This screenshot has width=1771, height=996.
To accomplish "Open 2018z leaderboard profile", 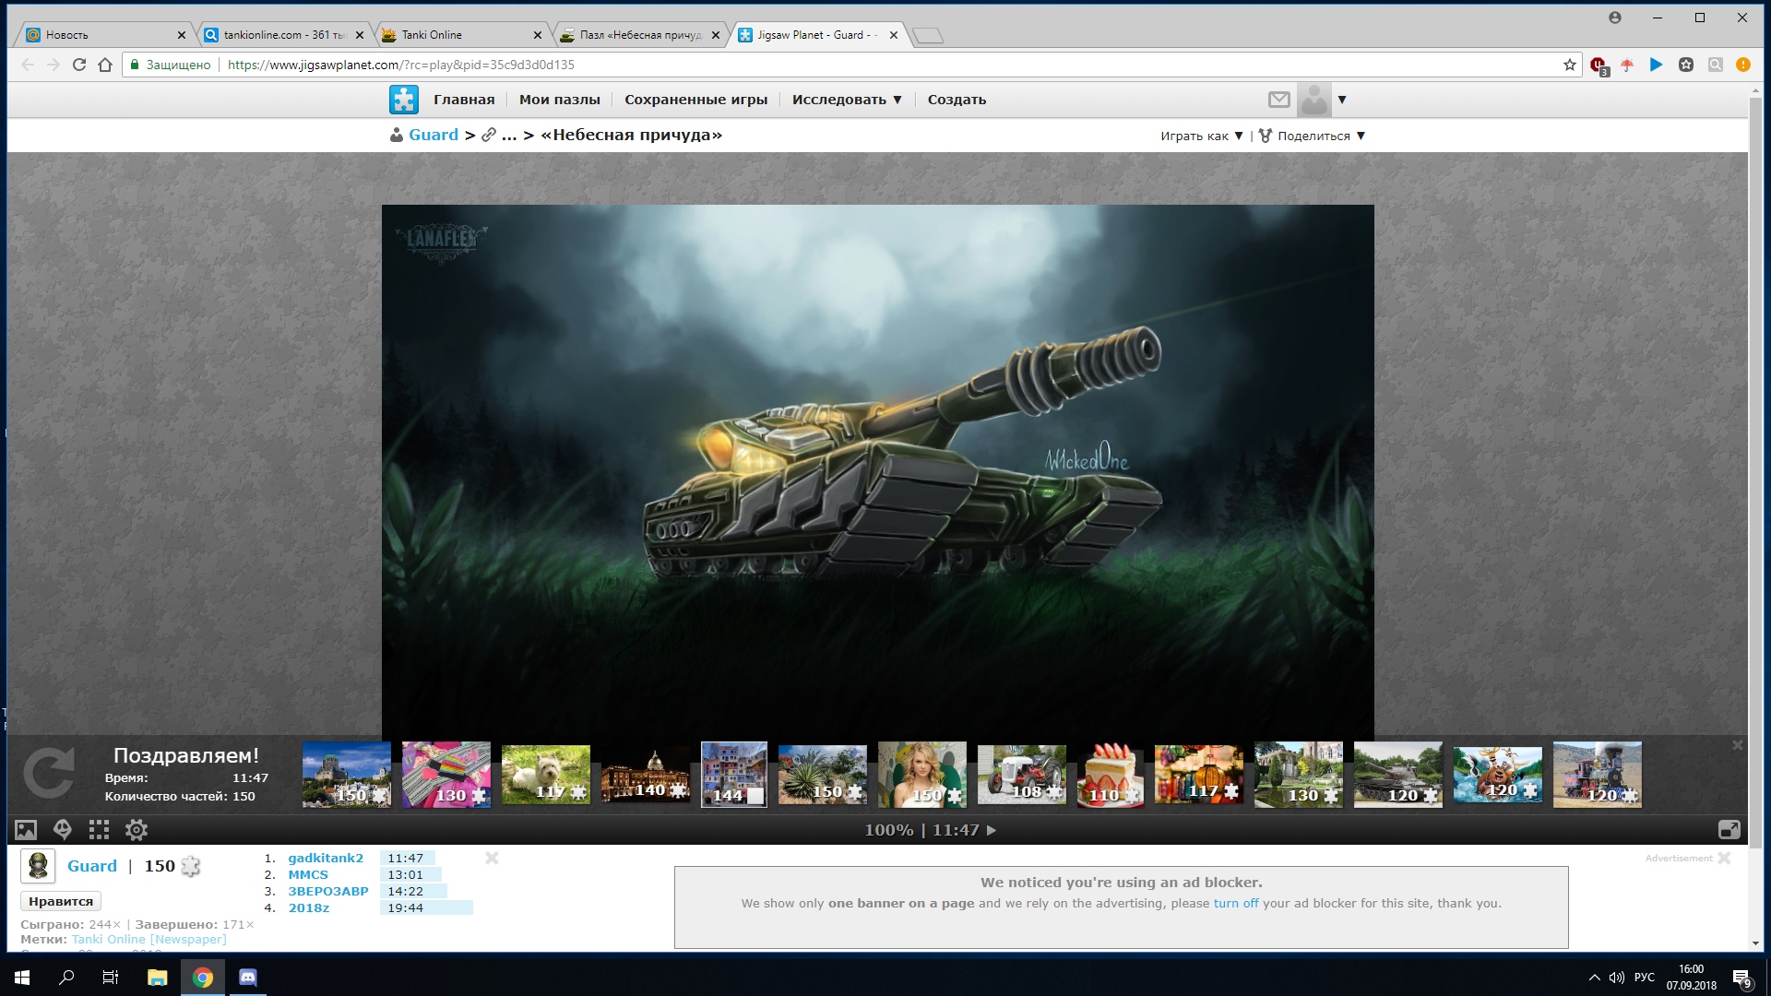I will pyautogui.click(x=309, y=907).
